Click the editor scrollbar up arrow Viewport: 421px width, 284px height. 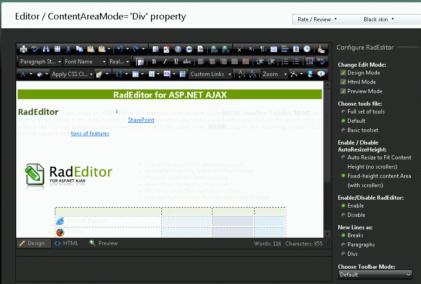point(327,85)
